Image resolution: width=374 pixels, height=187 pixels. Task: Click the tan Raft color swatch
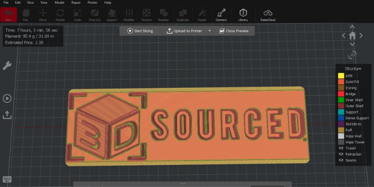tap(341, 130)
